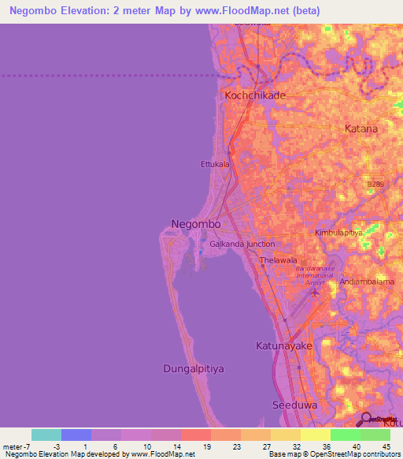Click the yellow 32 meter legend swatch
The width and height of the screenshot is (403, 459).
[316, 435]
